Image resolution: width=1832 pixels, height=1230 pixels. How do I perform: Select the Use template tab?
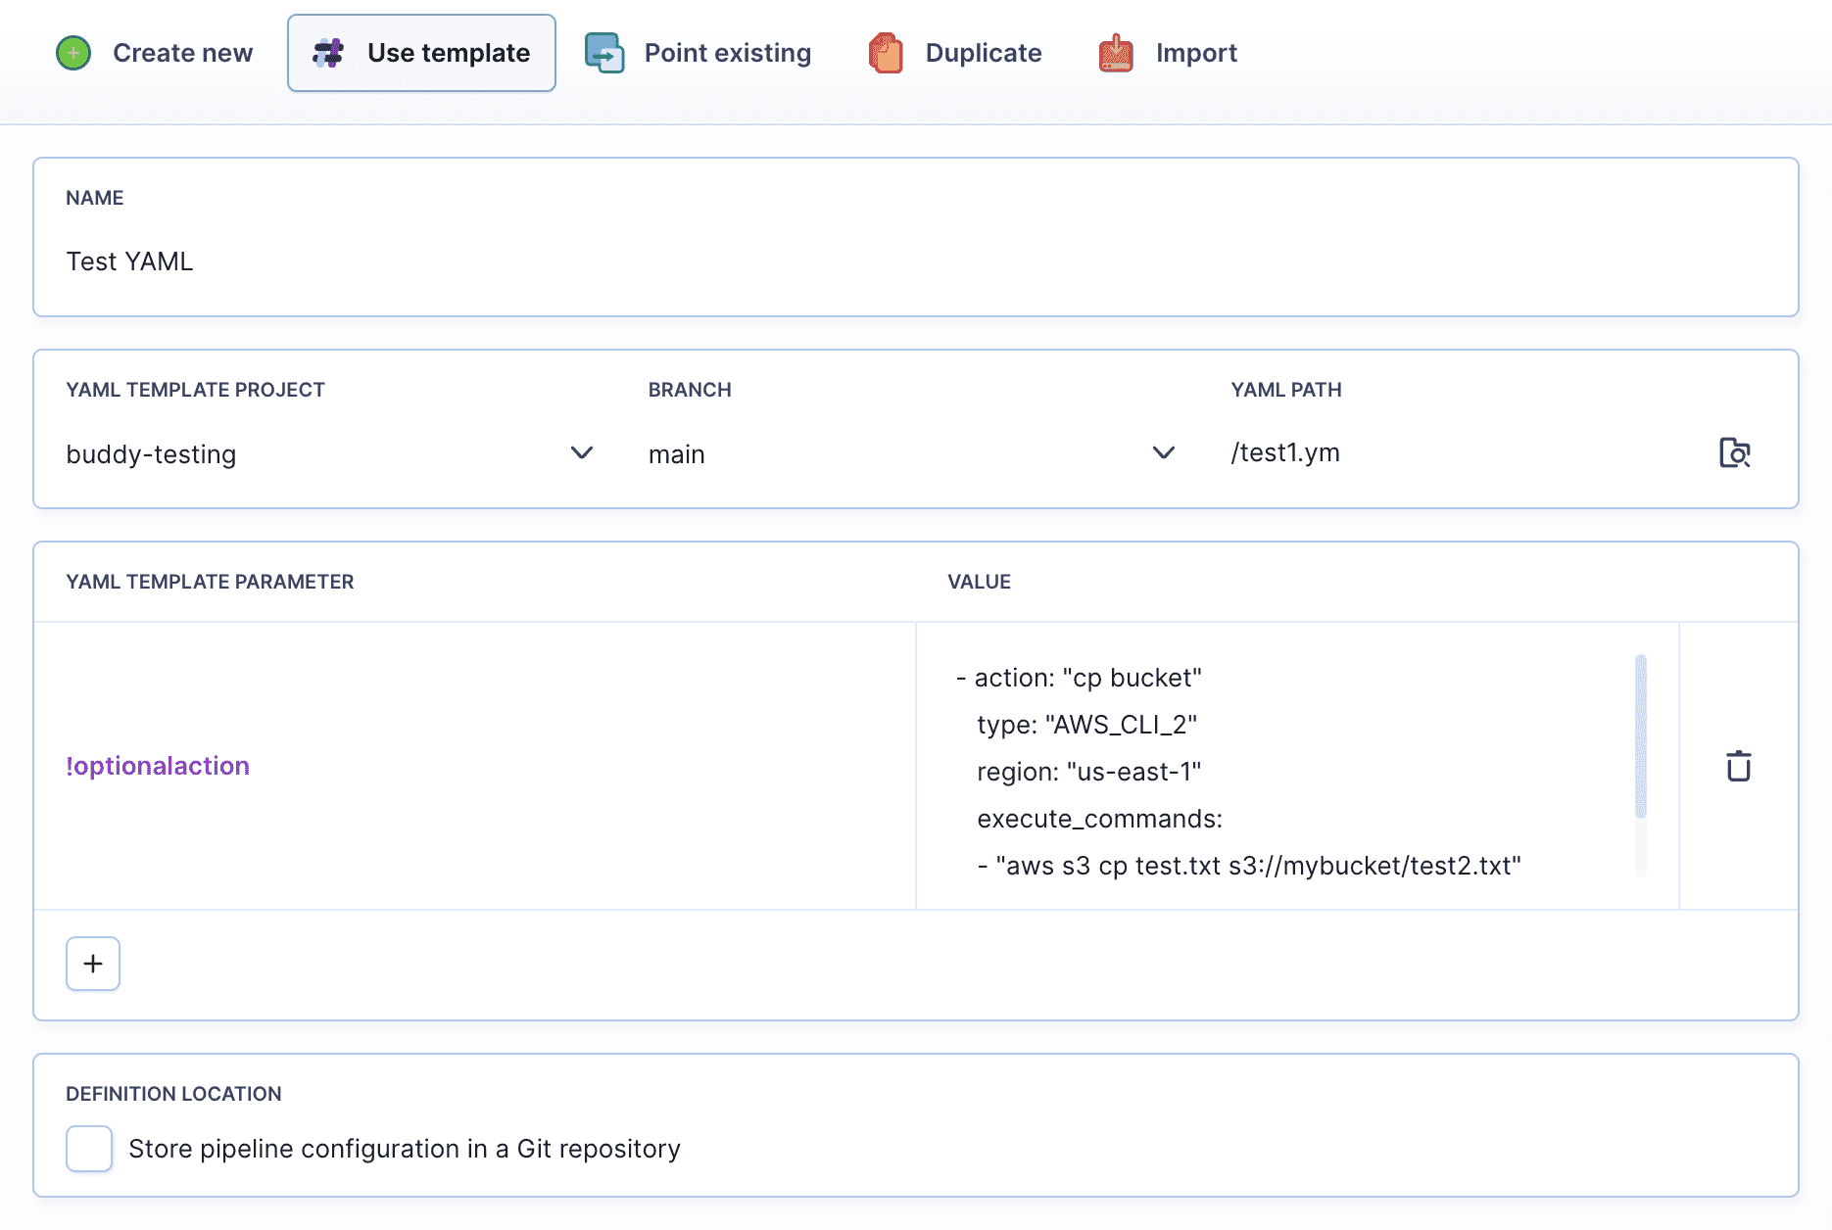click(421, 53)
